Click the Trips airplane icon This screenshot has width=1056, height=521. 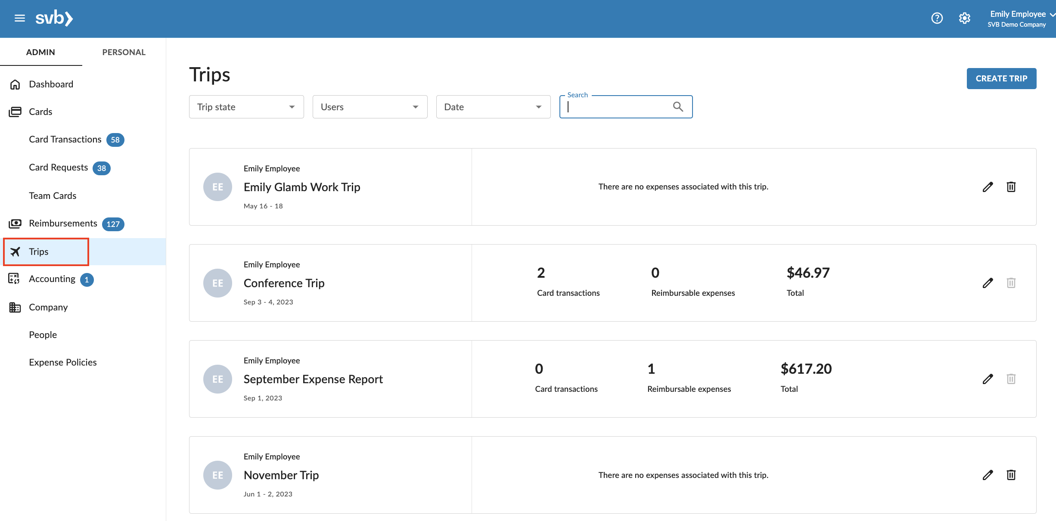pyautogui.click(x=15, y=251)
